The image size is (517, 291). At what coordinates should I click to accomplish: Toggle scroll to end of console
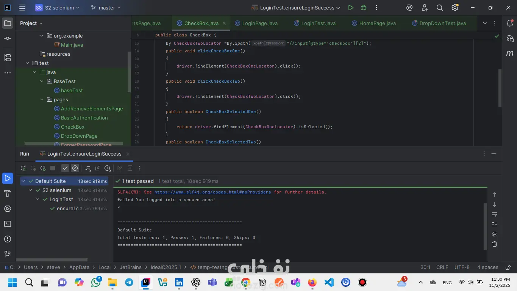coord(495,224)
